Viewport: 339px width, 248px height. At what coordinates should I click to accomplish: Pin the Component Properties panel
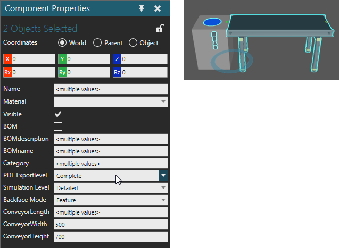(x=142, y=8)
